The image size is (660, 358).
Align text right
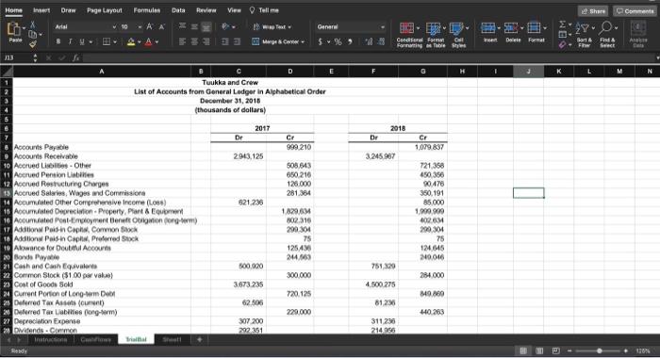pos(206,41)
